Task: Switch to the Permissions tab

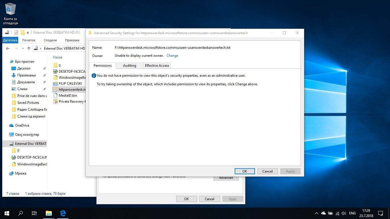Action: point(102,66)
